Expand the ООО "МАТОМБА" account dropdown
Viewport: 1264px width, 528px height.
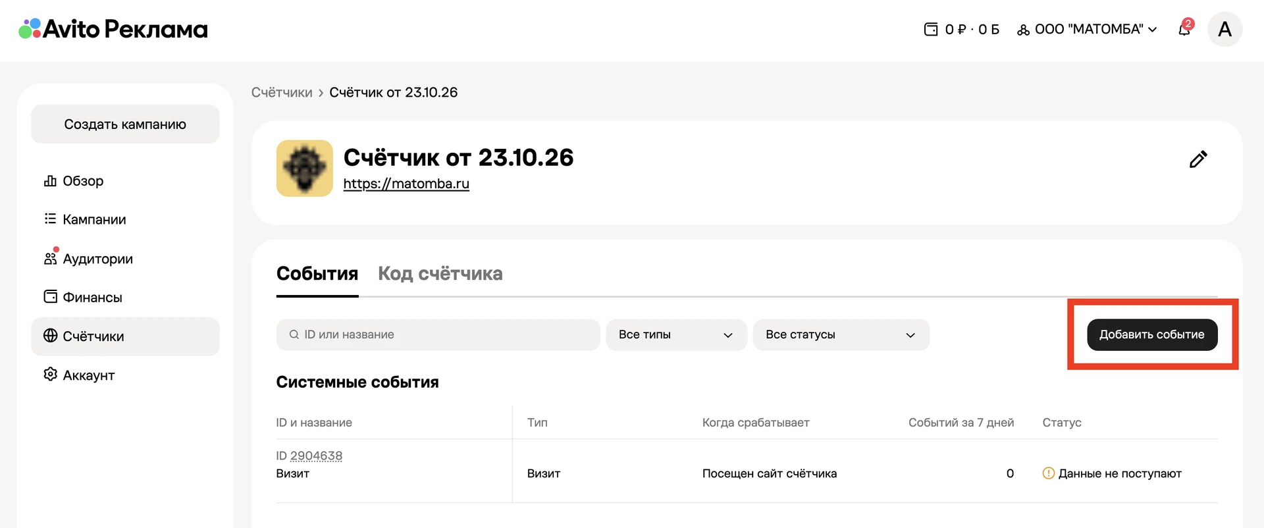pos(1087,29)
